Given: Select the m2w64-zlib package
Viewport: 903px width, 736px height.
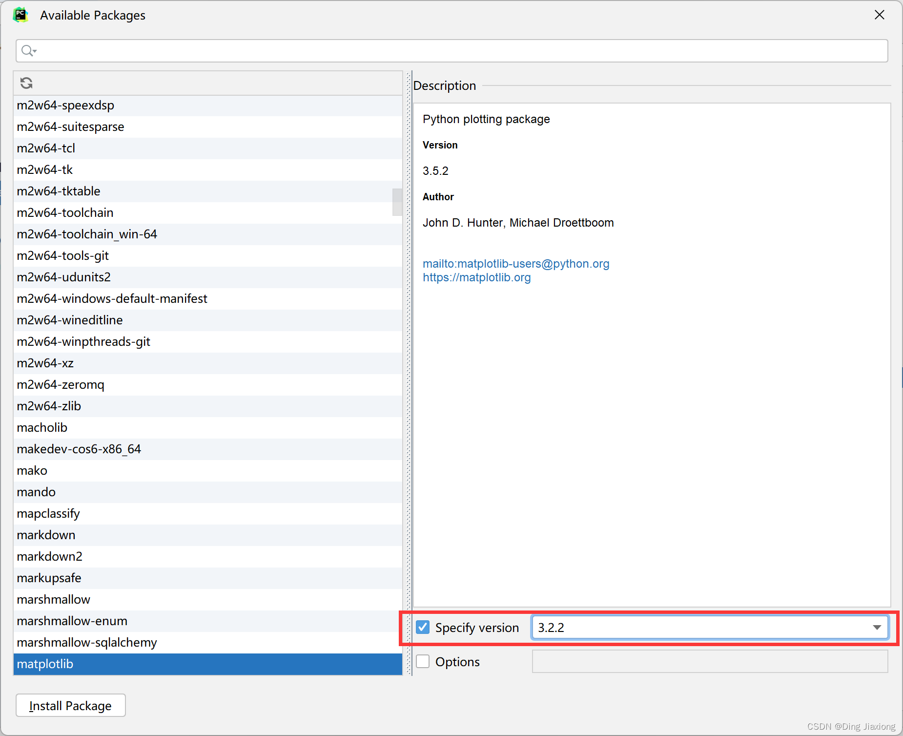Looking at the screenshot, I should [x=208, y=406].
